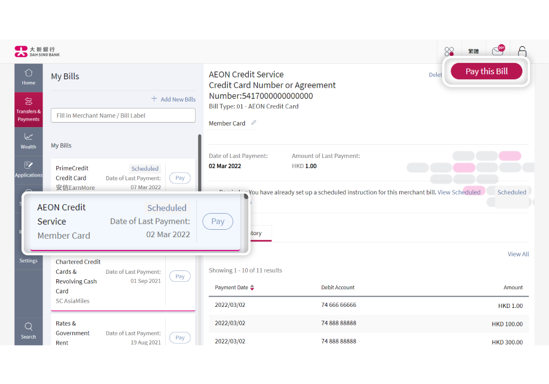Click Pay on the AEON Credit Service card

pos(218,221)
